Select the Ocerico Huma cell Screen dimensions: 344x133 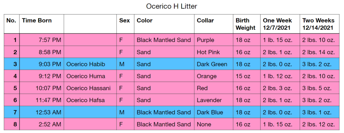pos(90,76)
